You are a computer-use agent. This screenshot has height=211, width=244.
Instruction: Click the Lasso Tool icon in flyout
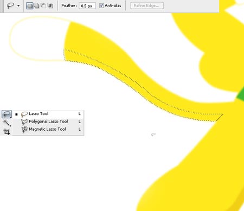coord(24,114)
